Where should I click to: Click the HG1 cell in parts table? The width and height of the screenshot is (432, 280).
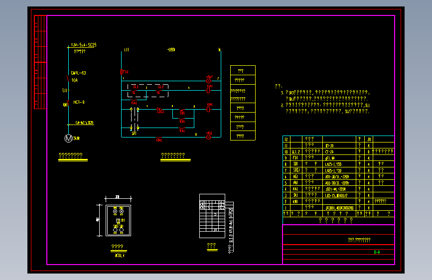(x=295, y=177)
